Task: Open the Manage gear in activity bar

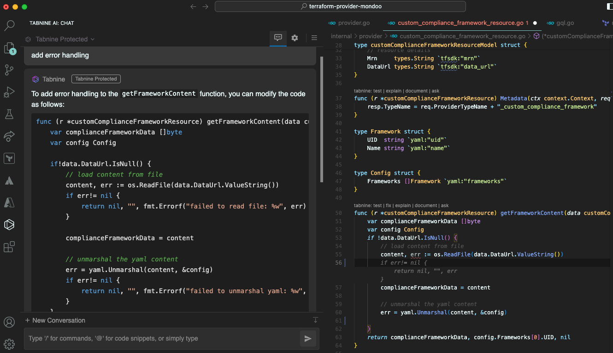Action: click(x=9, y=344)
